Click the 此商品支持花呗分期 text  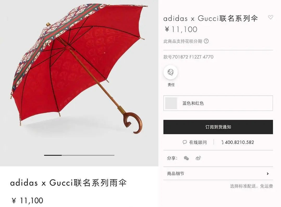click(x=183, y=41)
